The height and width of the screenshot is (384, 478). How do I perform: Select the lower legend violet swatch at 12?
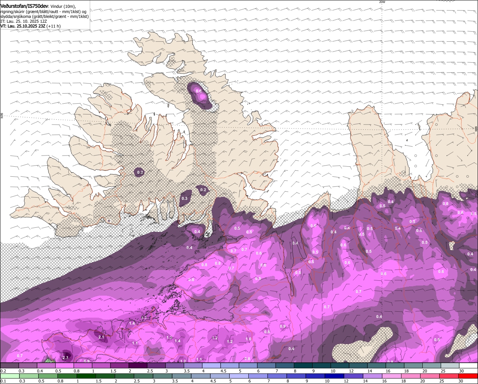353,376
